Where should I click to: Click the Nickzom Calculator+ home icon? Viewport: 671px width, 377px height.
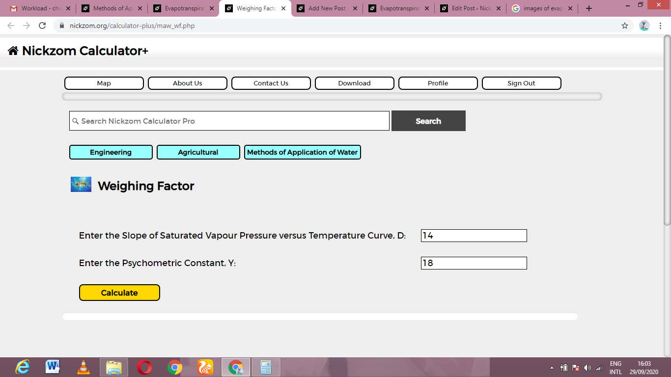pyautogui.click(x=13, y=51)
